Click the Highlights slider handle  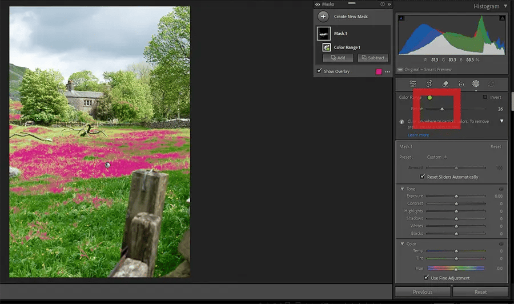(x=456, y=211)
